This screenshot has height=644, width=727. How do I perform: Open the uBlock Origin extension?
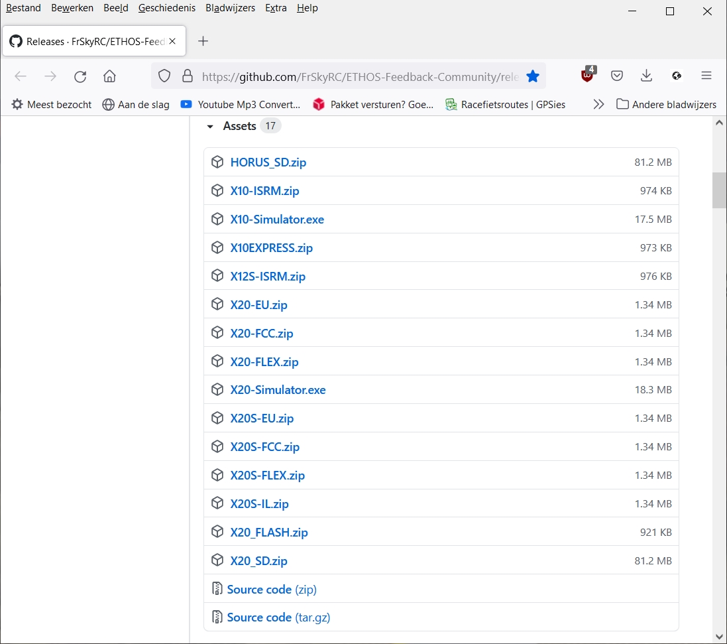tap(587, 75)
